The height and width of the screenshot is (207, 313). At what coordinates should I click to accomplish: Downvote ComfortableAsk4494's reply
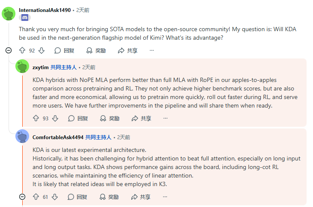[x=55, y=197]
